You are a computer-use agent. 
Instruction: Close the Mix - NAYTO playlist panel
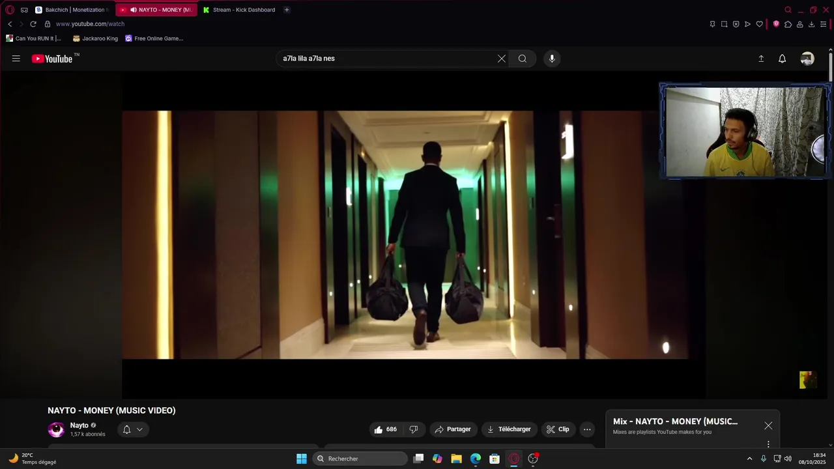point(768,425)
